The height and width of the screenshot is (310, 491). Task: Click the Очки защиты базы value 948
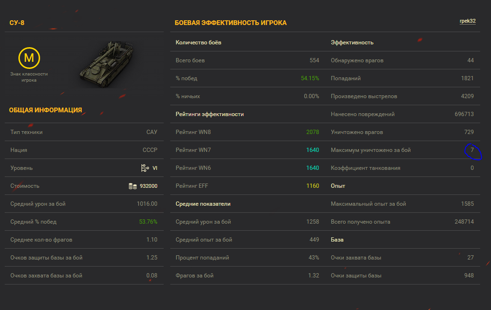[x=469, y=276]
